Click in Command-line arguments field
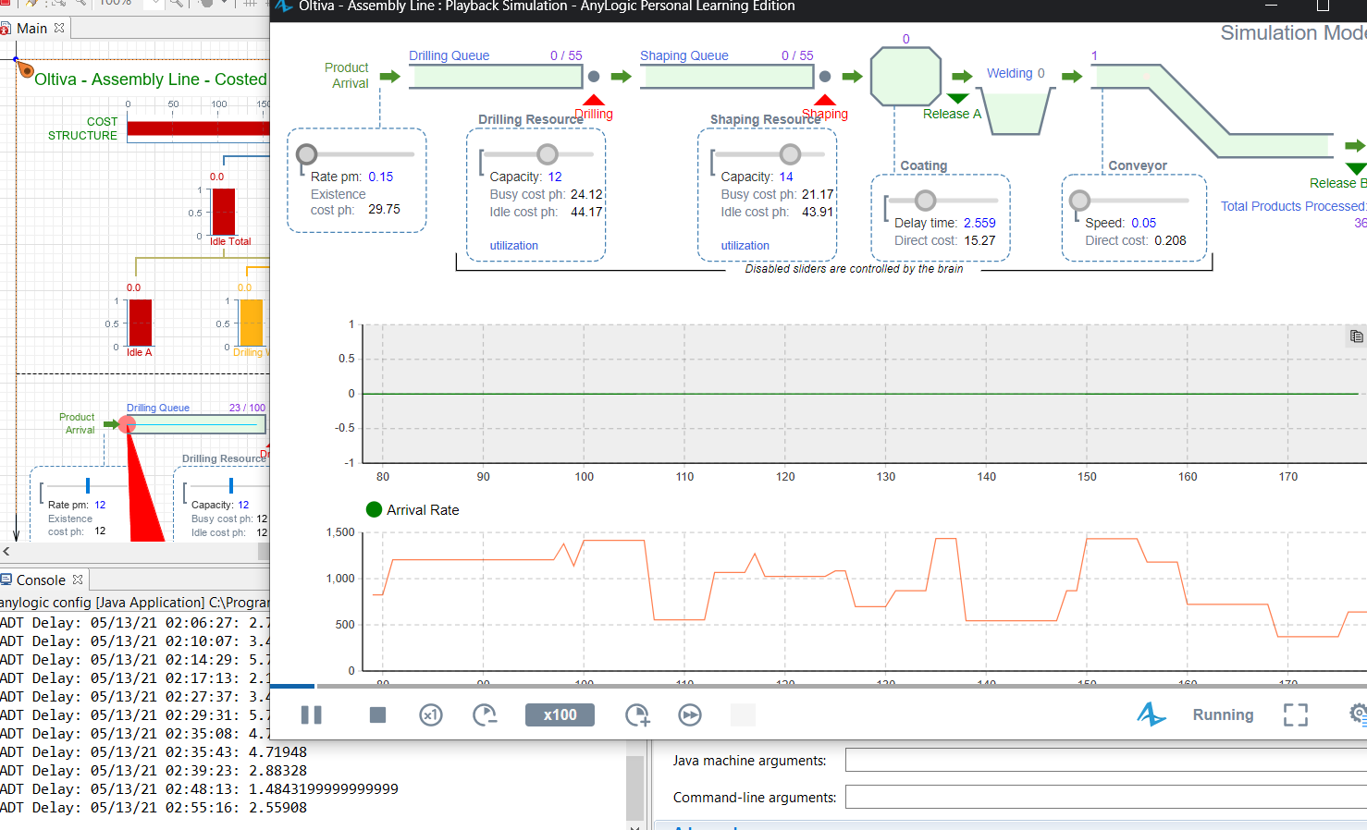This screenshot has height=830, width=1367. click(1106, 798)
